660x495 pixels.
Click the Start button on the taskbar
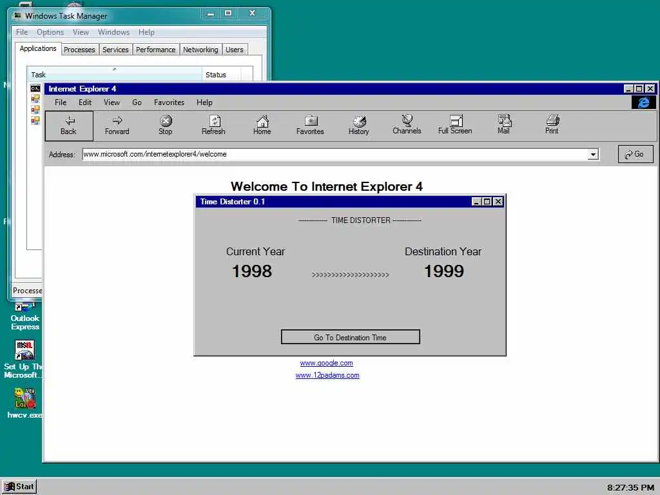coord(19,487)
